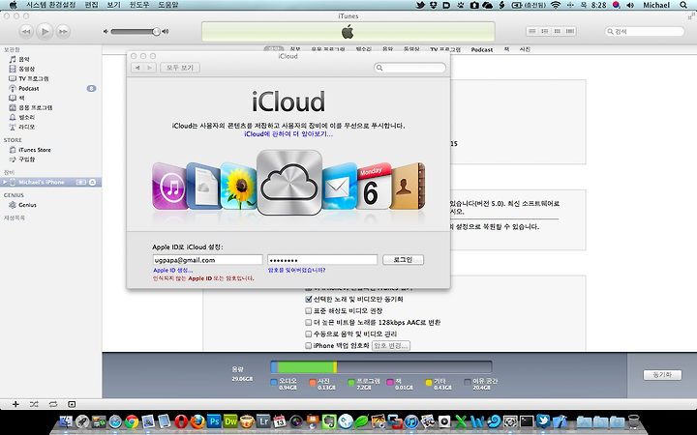The height and width of the screenshot is (435, 697).
Task: Eject Michael's iPhone in sidebar
Action: click(x=93, y=182)
